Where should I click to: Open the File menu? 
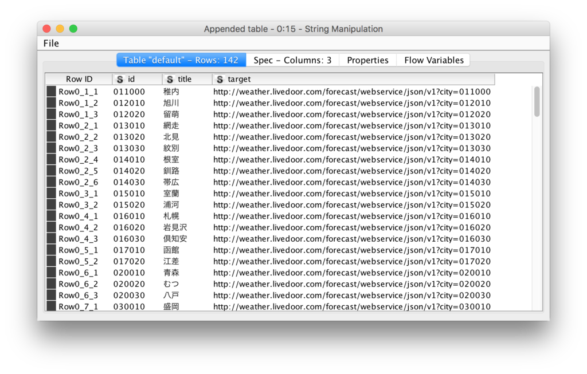click(51, 44)
